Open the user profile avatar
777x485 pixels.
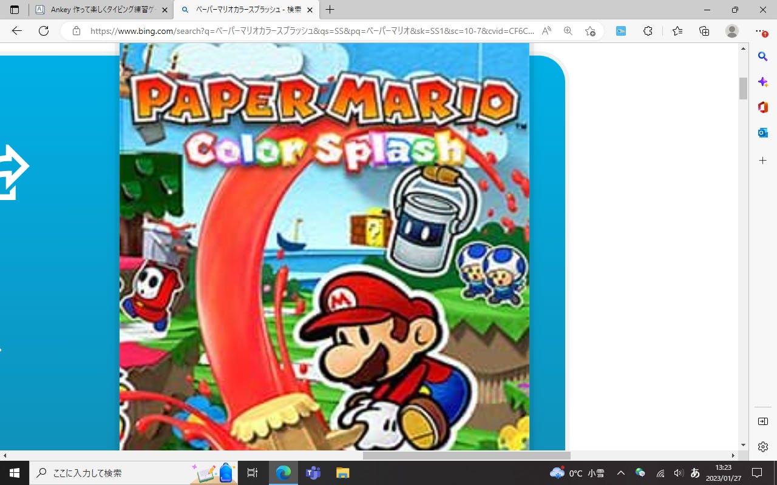732,31
